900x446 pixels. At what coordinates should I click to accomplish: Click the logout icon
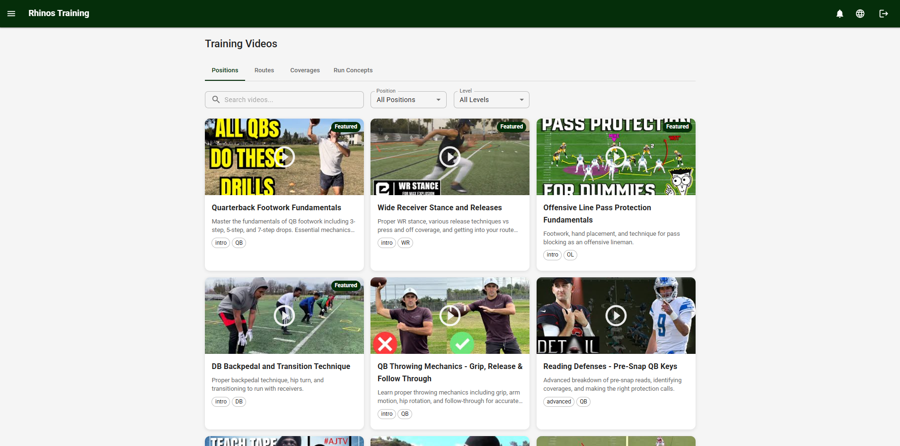[883, 14]
